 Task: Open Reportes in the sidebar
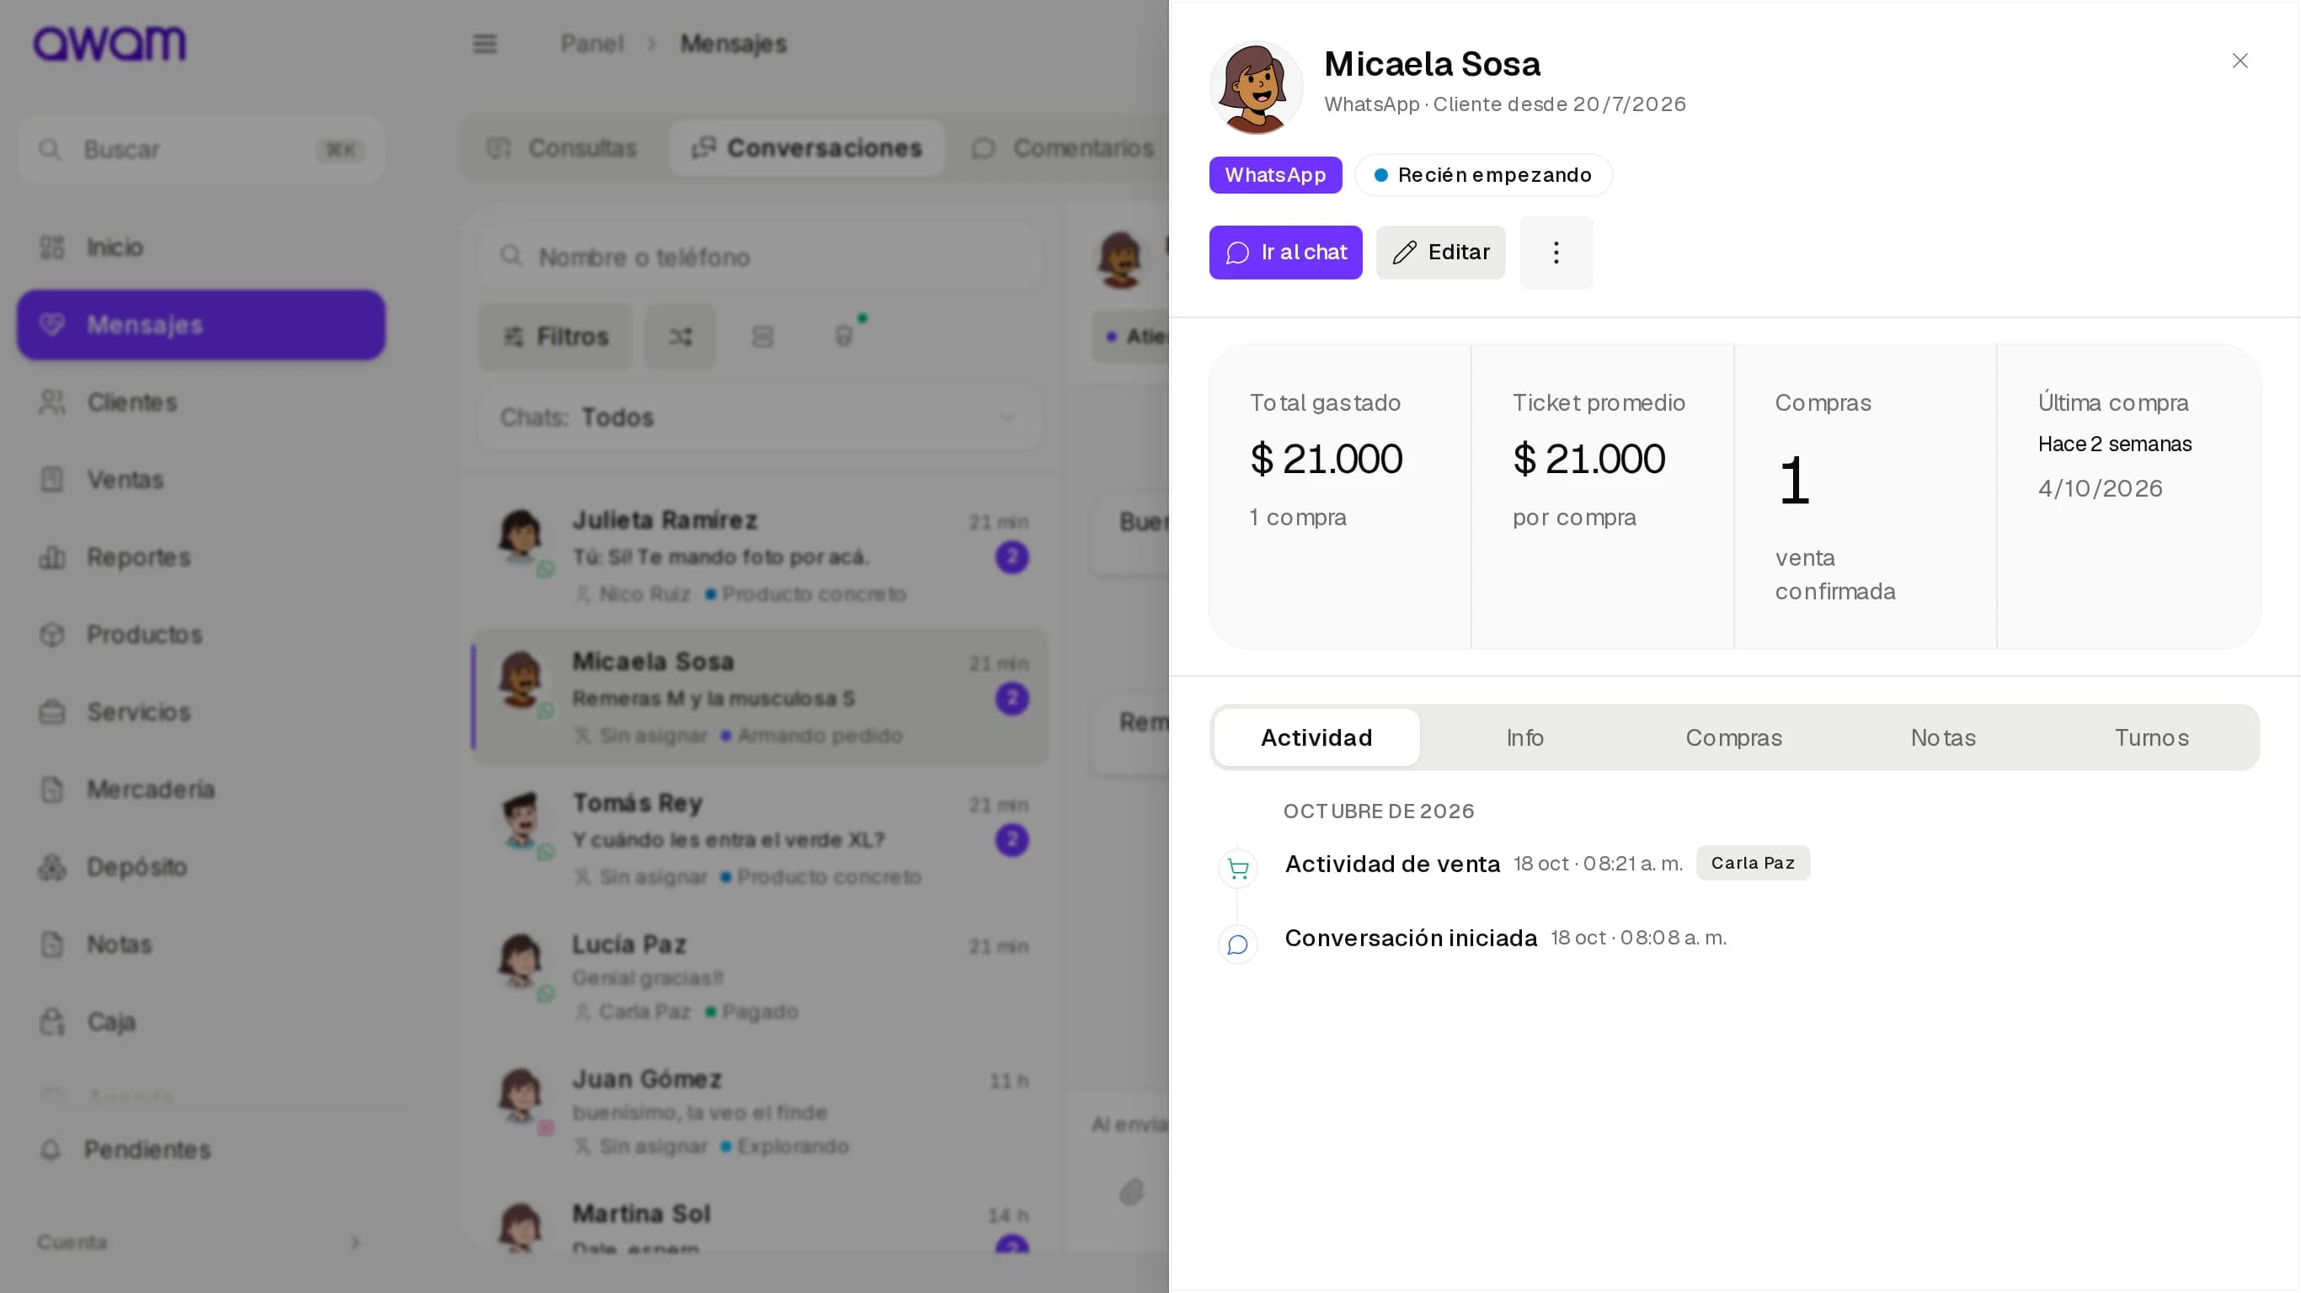[201, 557]
